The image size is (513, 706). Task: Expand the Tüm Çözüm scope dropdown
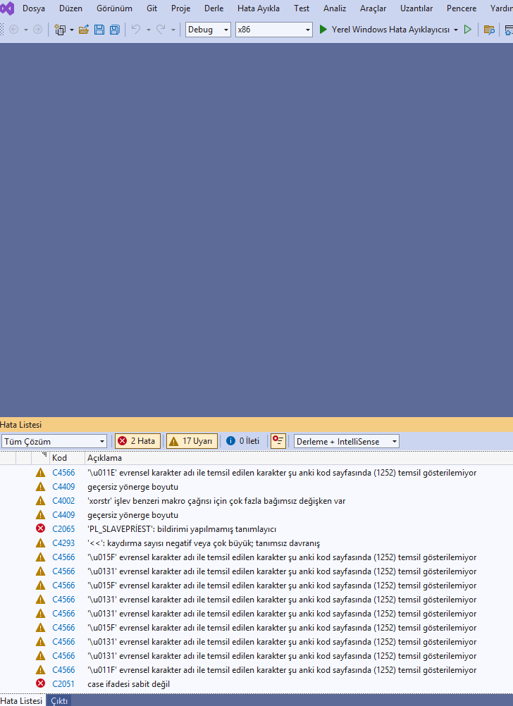click(x=54, y=441)
